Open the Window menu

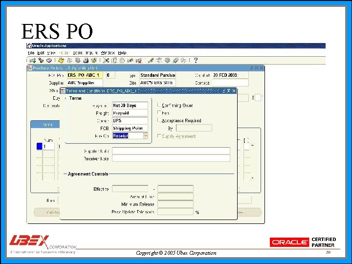pos(108,53)
